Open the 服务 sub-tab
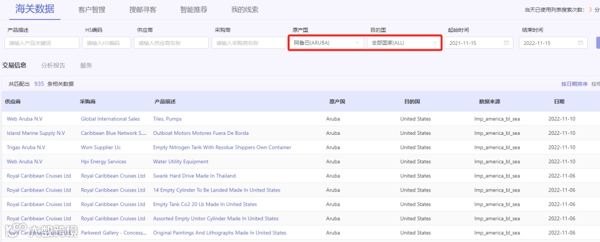 pos(86,65)
